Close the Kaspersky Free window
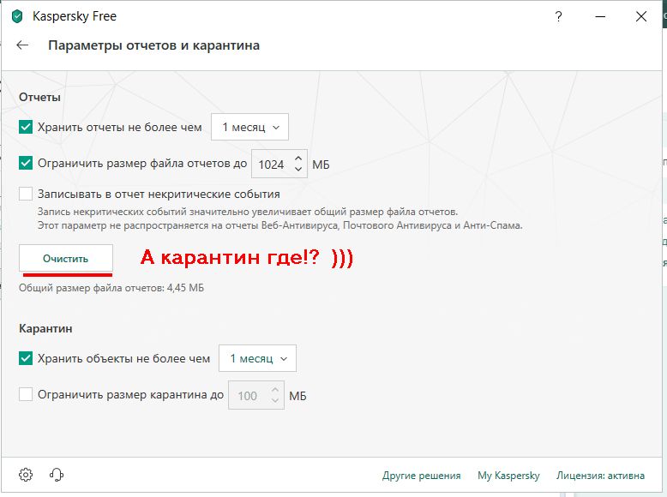This screenshot has width=667, height=497. [x=641, y=16]
